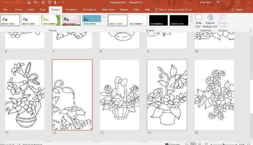
Task: Open the Transitions tab
Action: pos(71,10)
